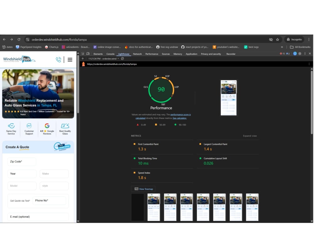
Task: Click the errors count indicator 15
Action: (282, 53)
